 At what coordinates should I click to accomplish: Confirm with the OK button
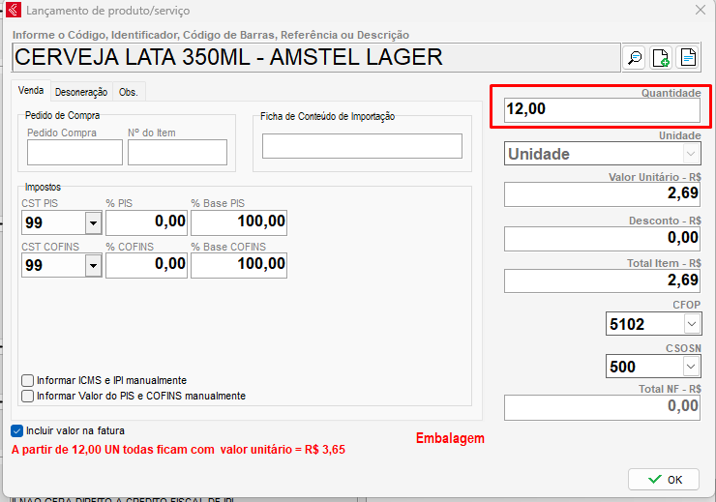pyautogui.click(x=664, y=479)
